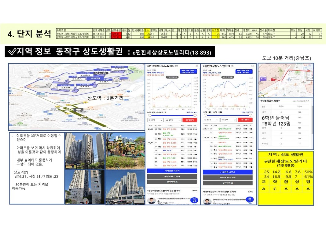Screen dimensions: 326x230
Task: Click the 매물 73 round badge in right panel
Action: [x=250, y=200]
